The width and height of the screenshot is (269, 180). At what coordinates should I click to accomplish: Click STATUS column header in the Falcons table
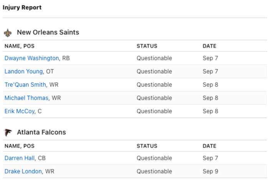[147, 146]
